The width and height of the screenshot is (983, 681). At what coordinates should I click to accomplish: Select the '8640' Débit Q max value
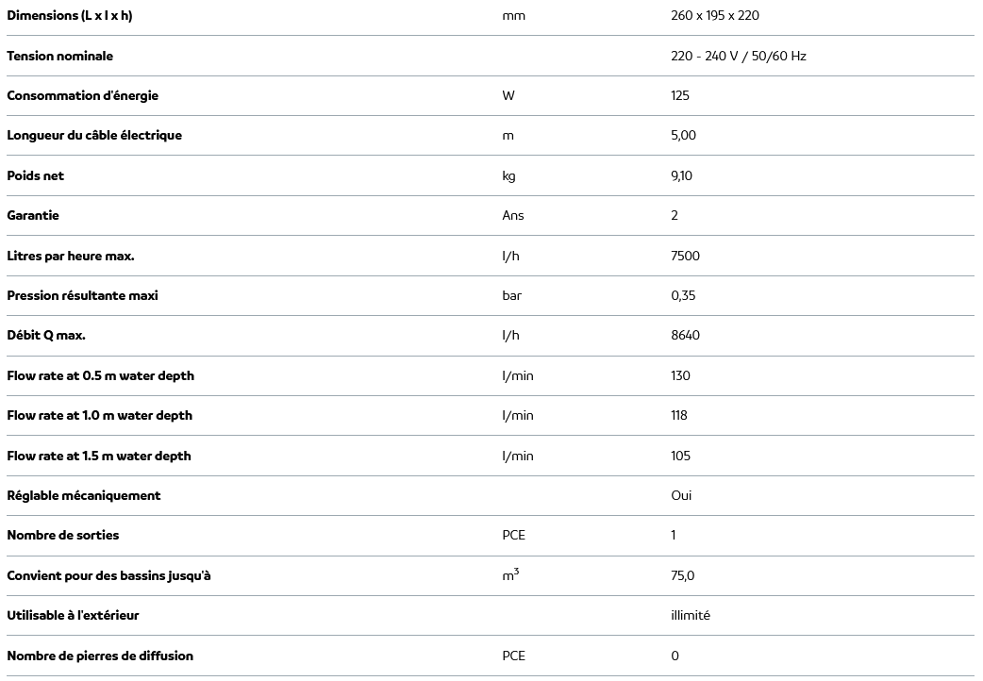pos(686,335)
